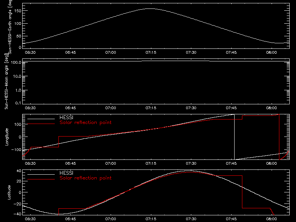Screen dimensions: 296x222
Task: Click the Latitude axis title
Action: (x=9, y=192)
